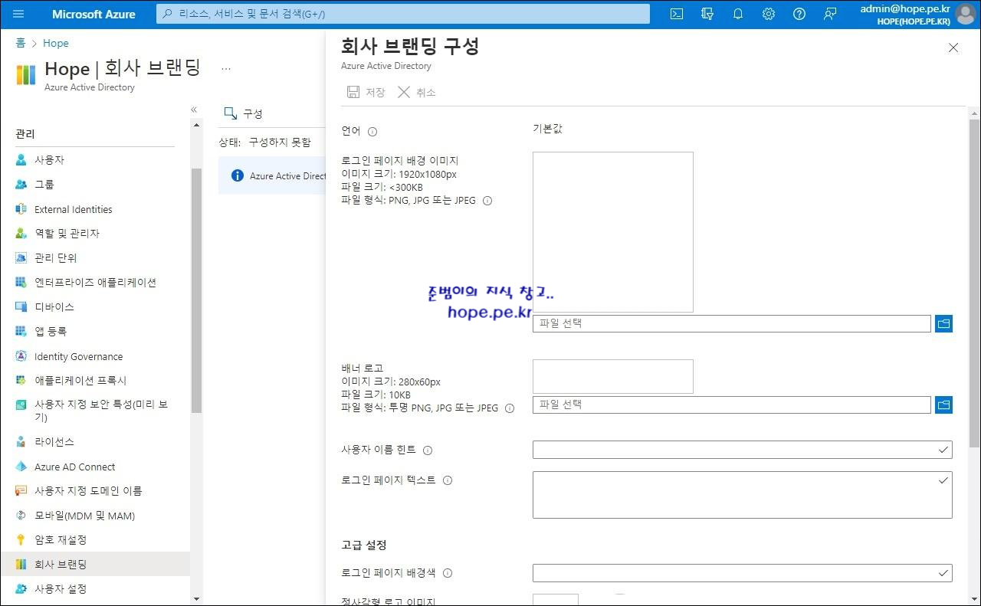Click info icon beside banner logo file format

(510, 408)
